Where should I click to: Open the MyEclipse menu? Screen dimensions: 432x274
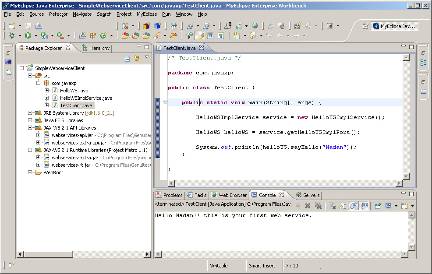146,14
